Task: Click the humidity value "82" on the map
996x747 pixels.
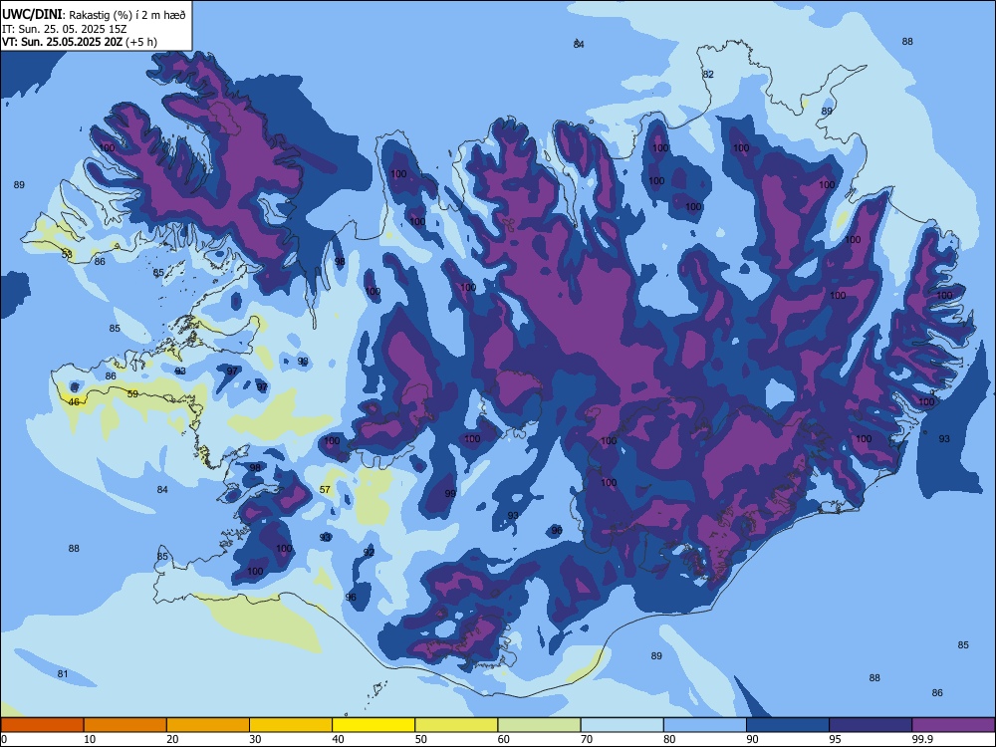Action: click(x=707, y=75)
